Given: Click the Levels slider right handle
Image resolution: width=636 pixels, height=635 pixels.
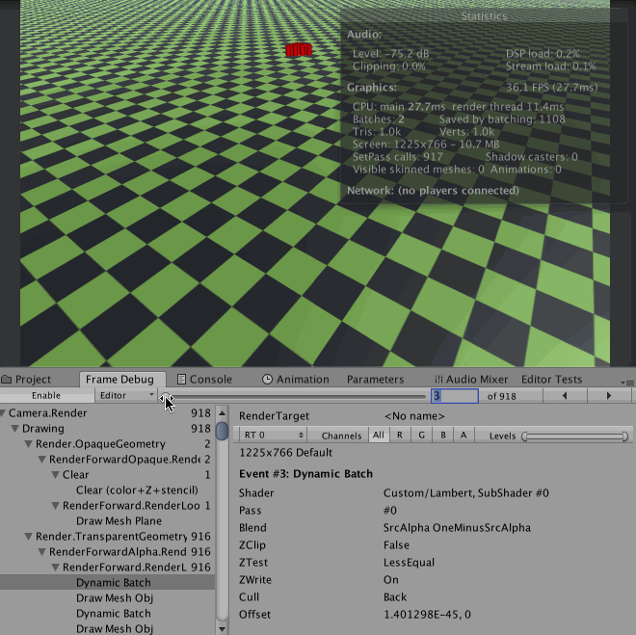Looking at the screenshot, I should 625,437.
